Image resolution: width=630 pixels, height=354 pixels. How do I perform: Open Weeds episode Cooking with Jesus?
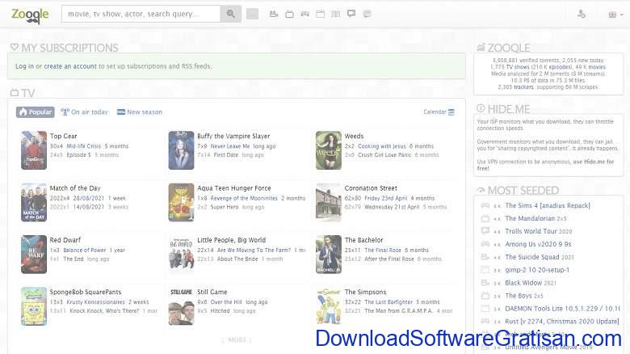pyautogui.click(x=382, y=146)
